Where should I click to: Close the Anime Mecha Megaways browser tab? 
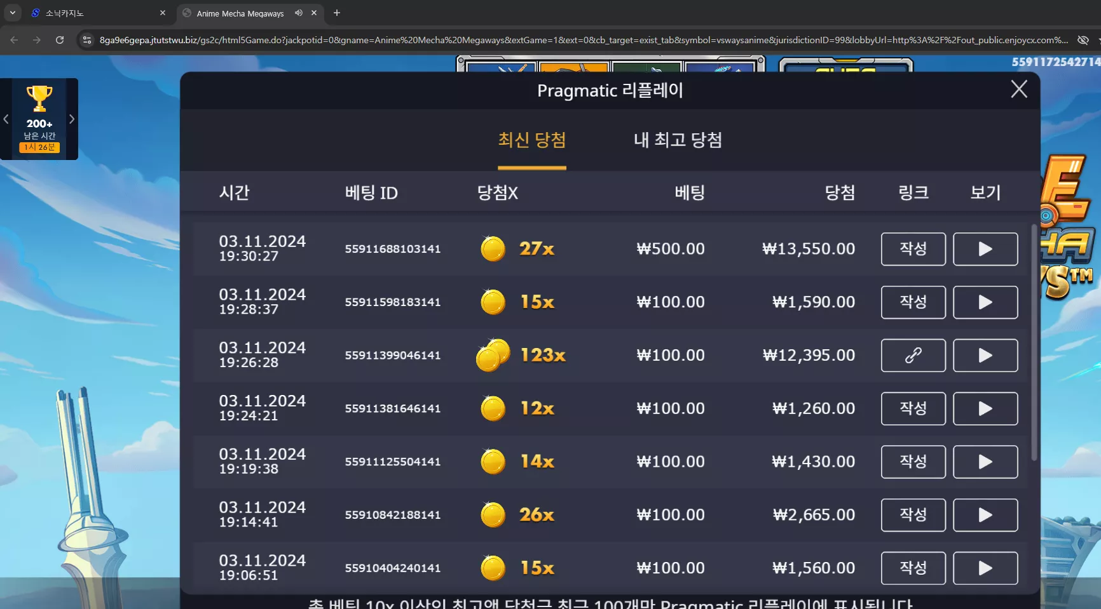[314, 13]
